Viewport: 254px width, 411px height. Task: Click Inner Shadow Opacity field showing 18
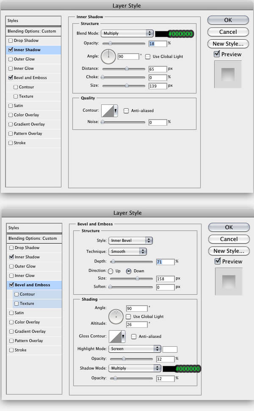[157, 44]
